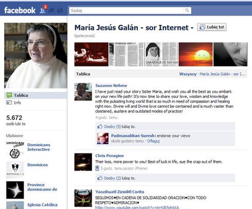252x209 pixels.
Task: Click the Iglesia Católica page thumbnail
Action: pos(15,205)
